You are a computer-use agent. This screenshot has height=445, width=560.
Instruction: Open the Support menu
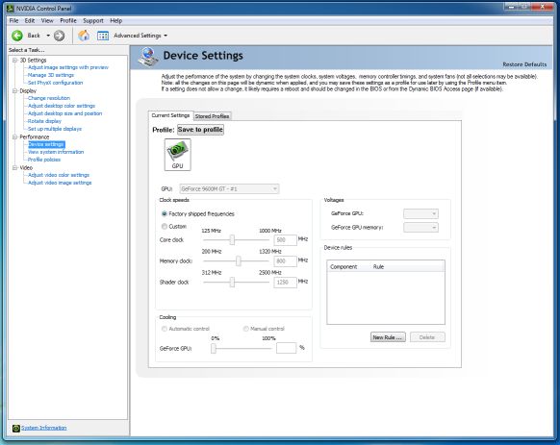pos(93,21)
